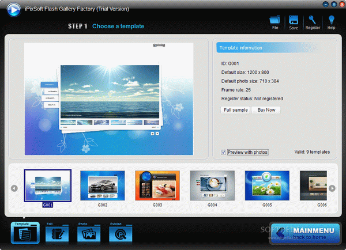Click the play logo icon in title bar
Screen dimensions: 346x250
14,9
